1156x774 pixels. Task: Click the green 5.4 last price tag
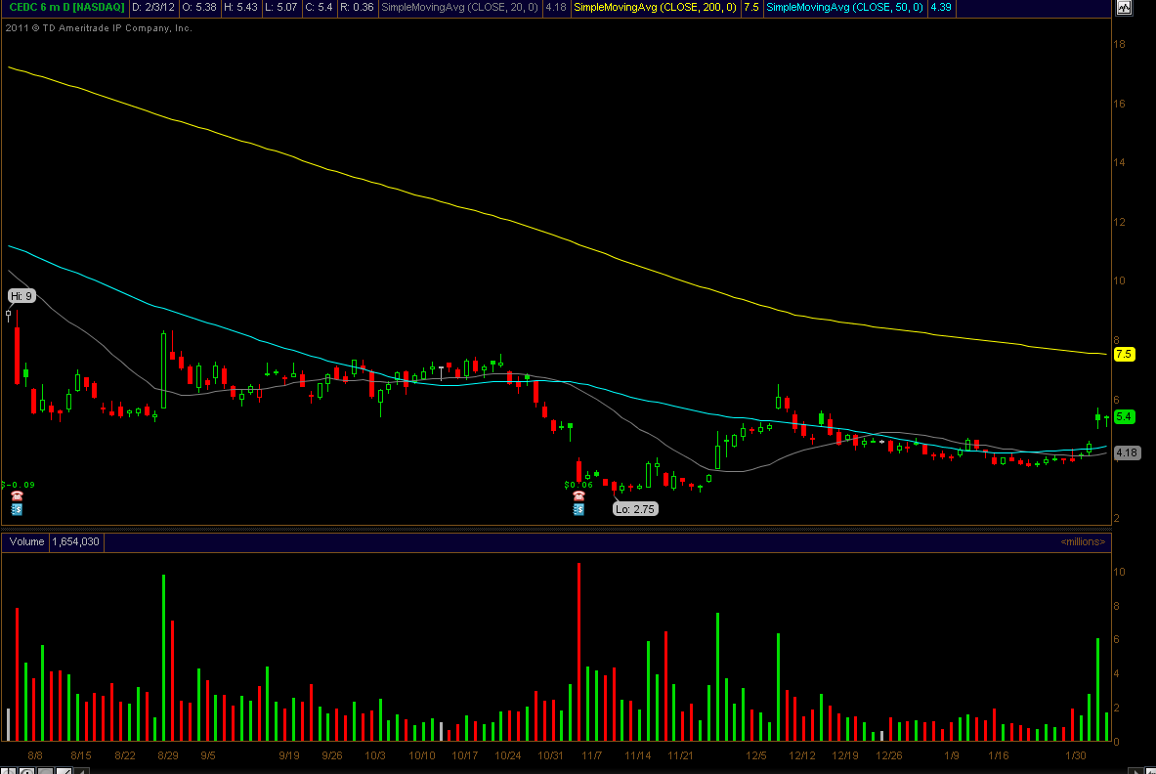(x=1124, y=416)
